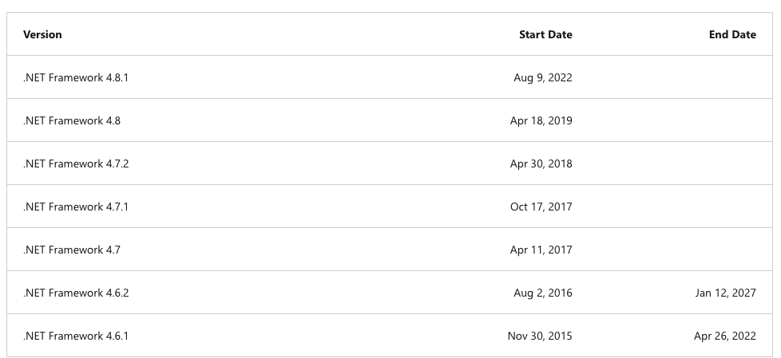Viewport: 781px width, 358px height.
Task: Click the Apr 11, 2017 start date
Action: (x=541, y=250)
